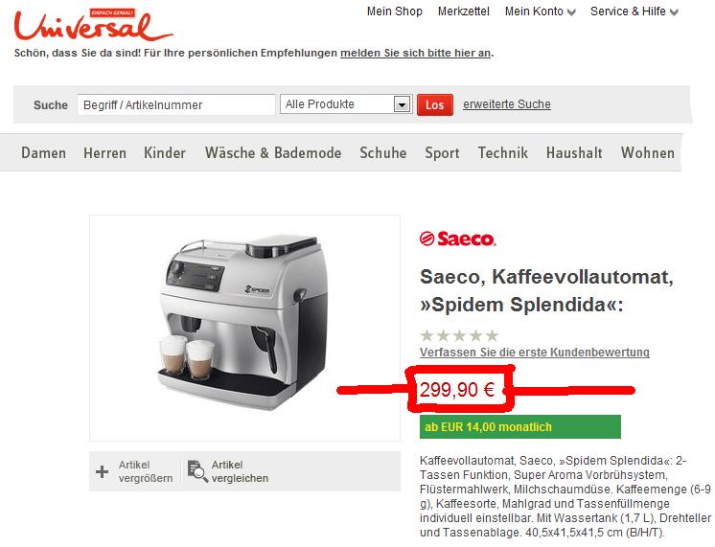Open the erweiterte Suche link
Viewport: 715px width, 547px height.
(507, 104)
